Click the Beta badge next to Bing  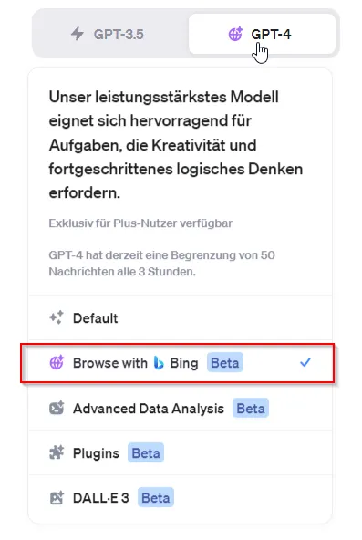click(225, 362)
